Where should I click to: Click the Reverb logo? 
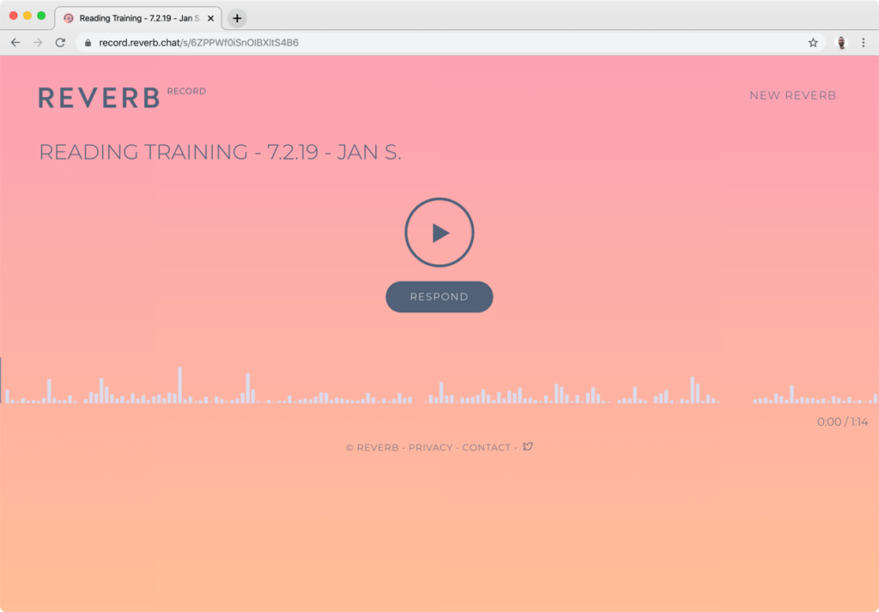(100, 98)
